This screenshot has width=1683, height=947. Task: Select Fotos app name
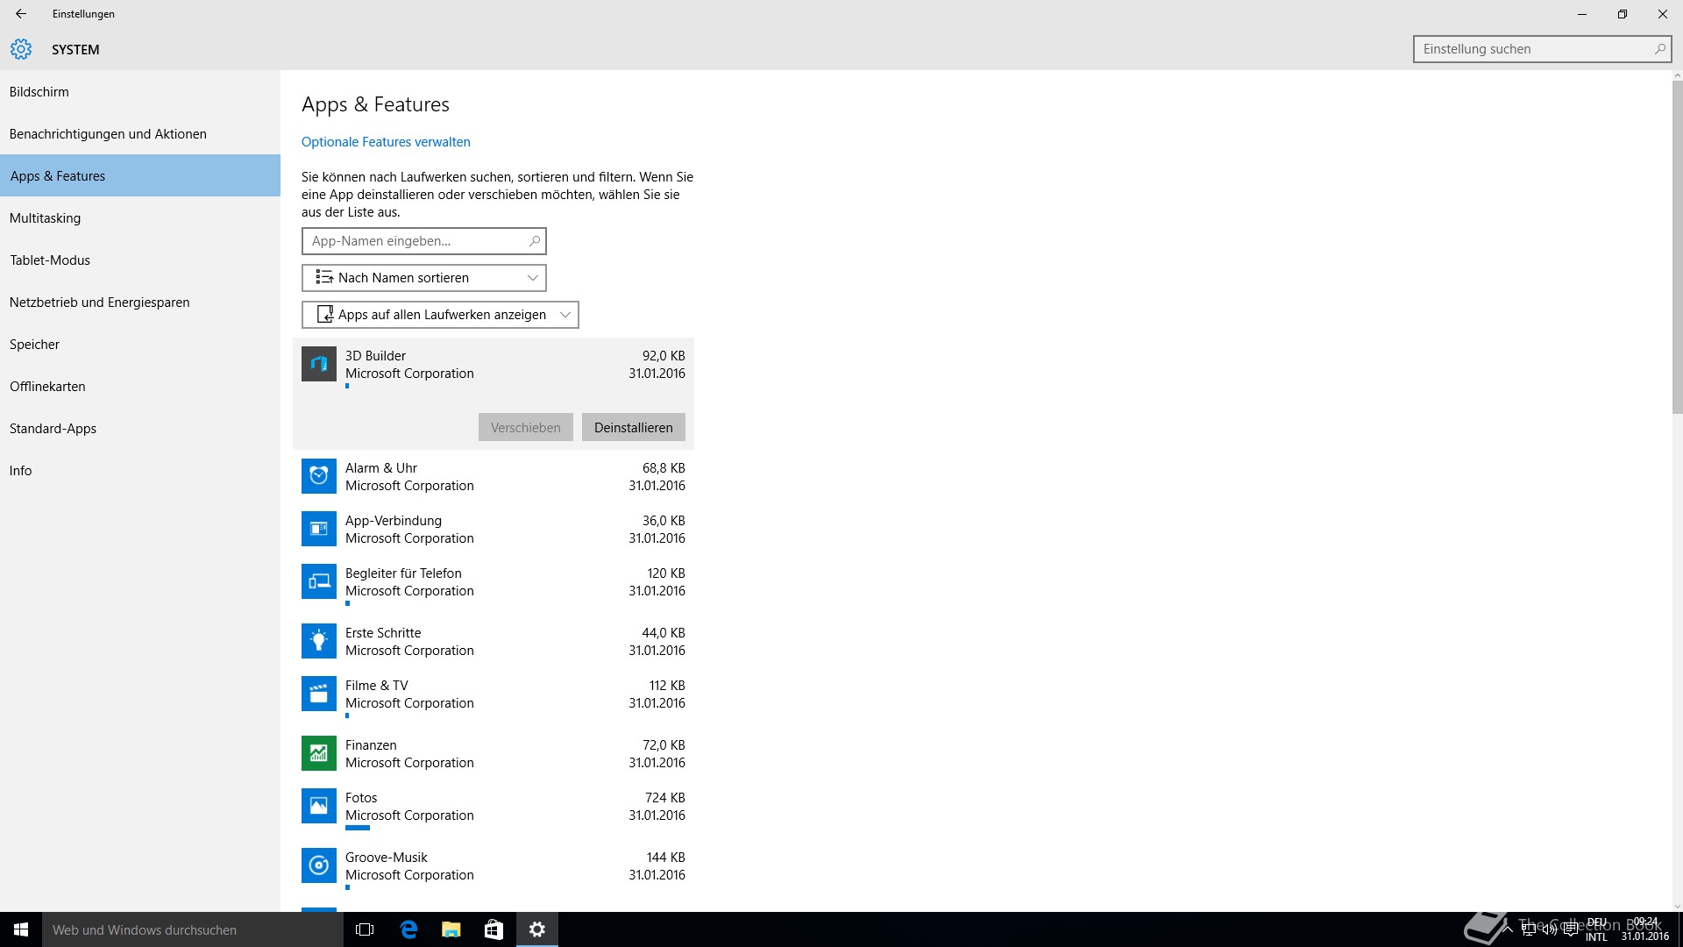click(x=361, y=798)
